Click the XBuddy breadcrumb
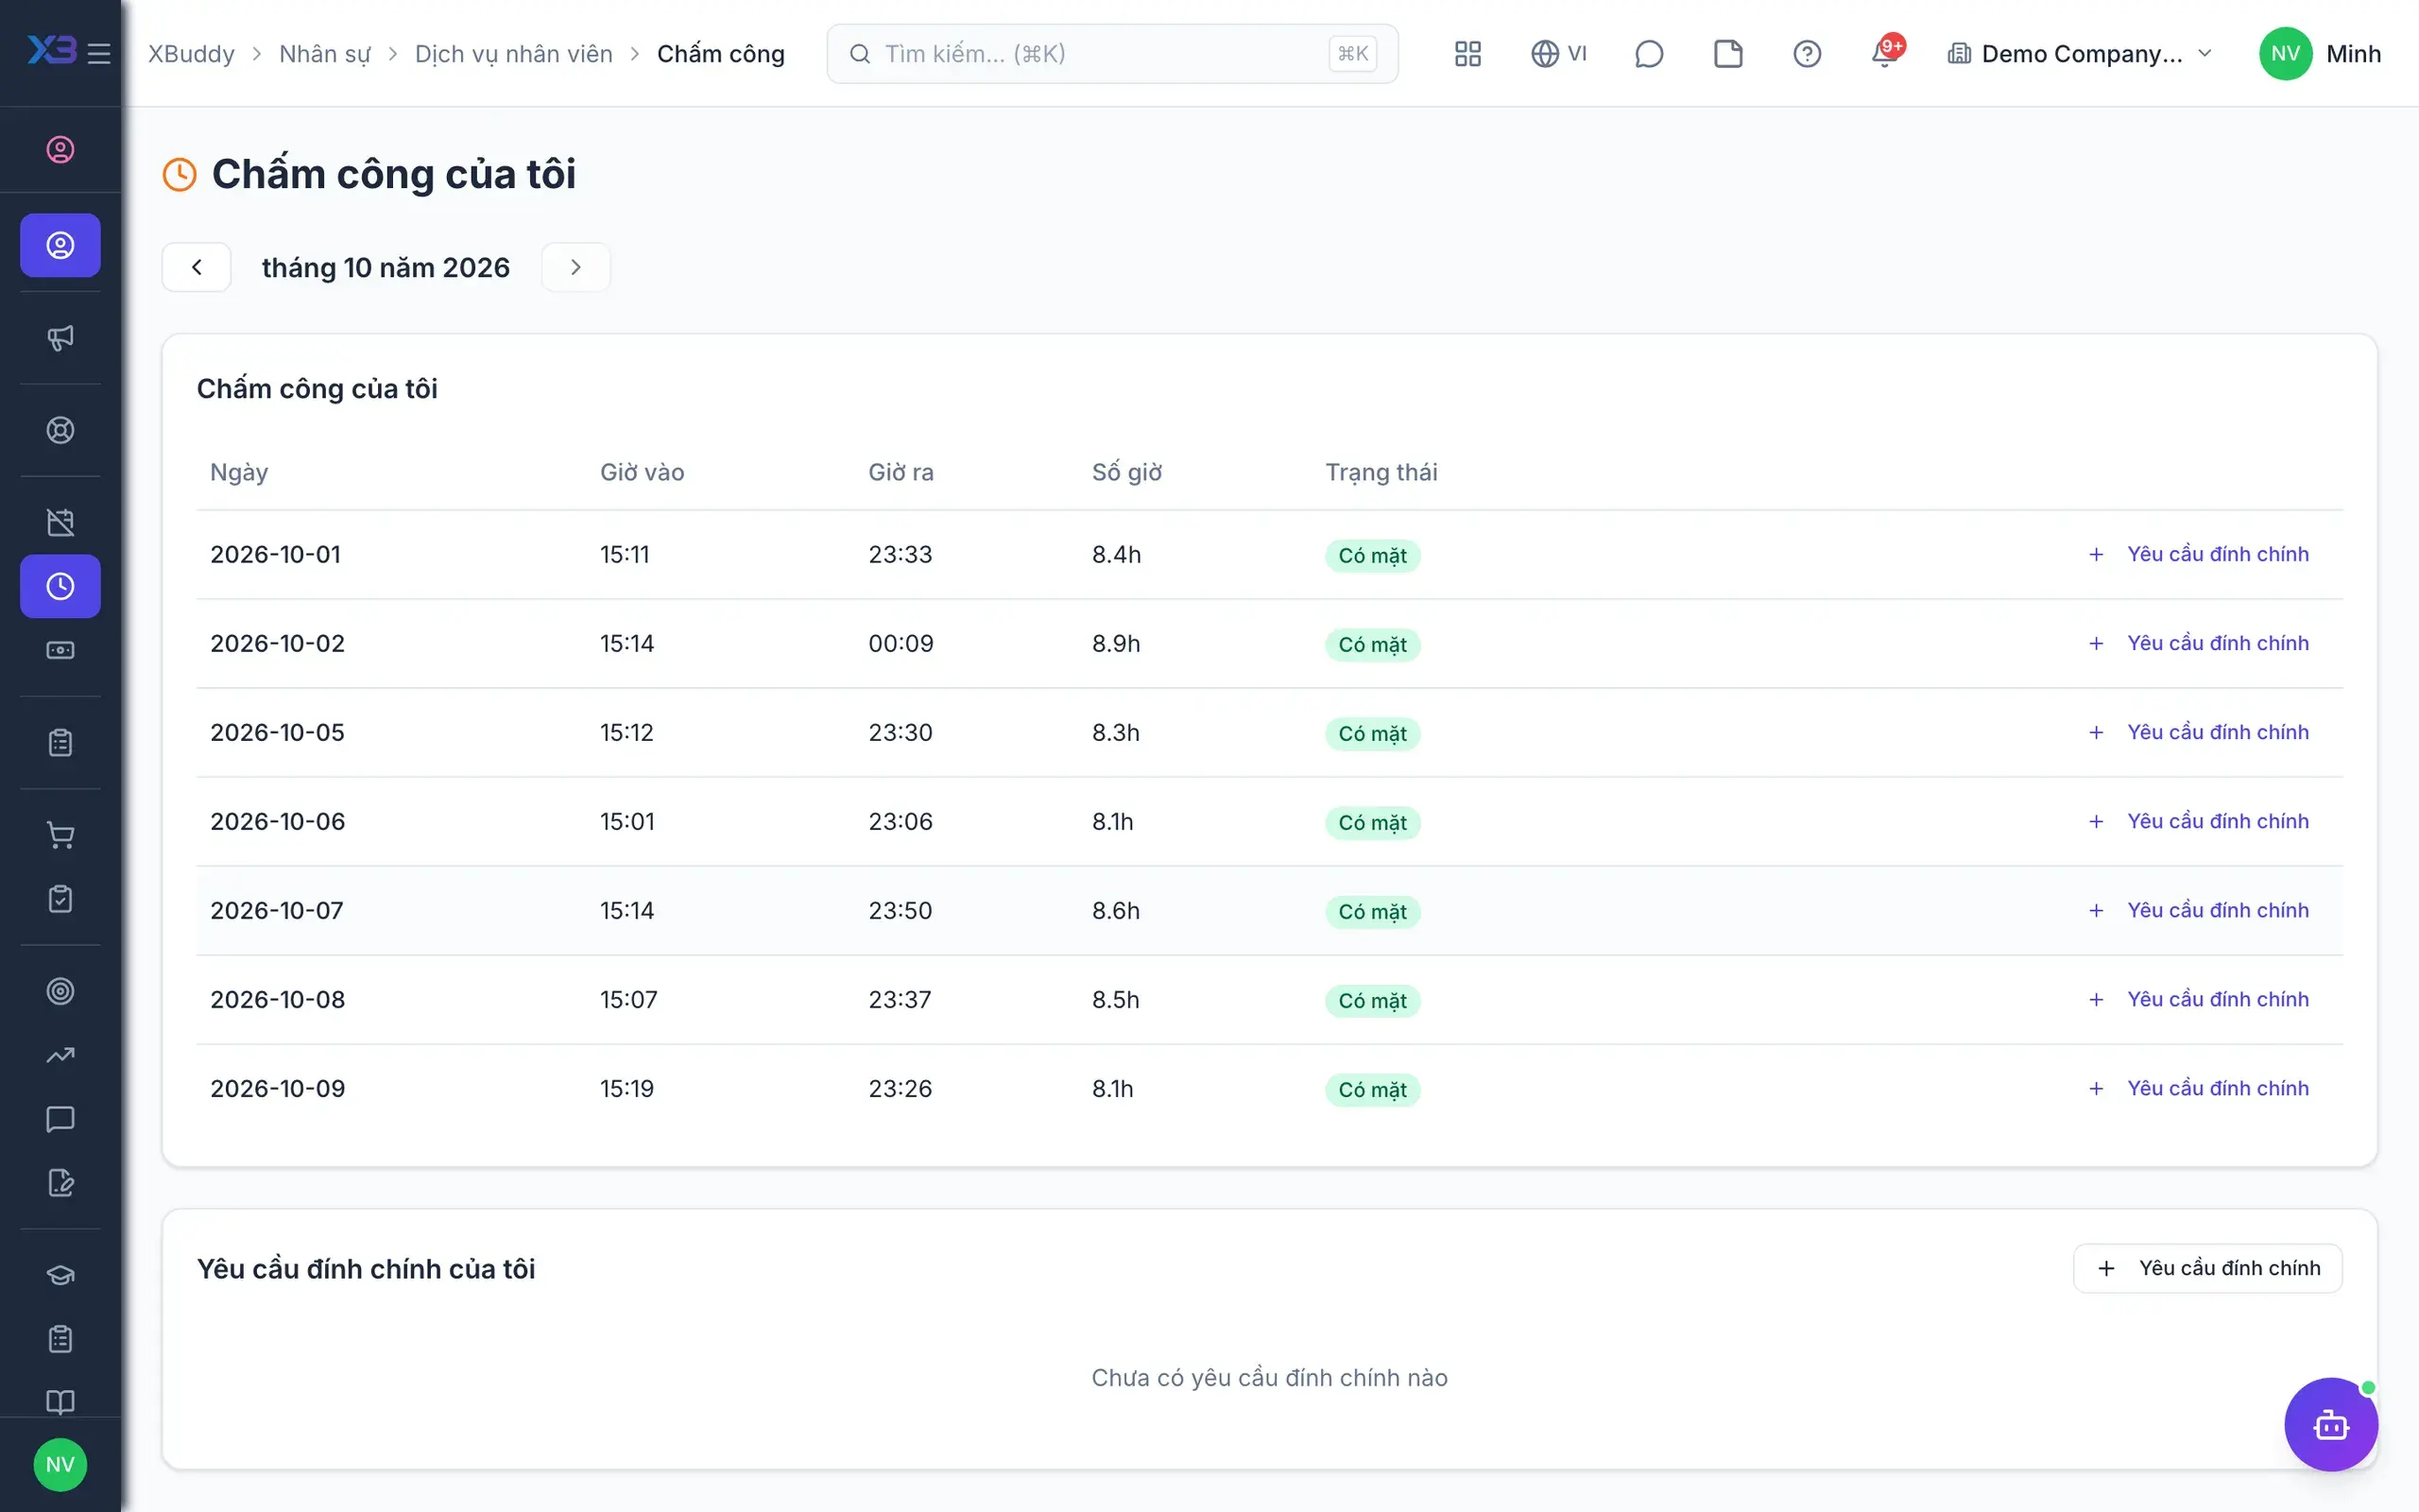The image size is (2419, 1512). (191, 54)
